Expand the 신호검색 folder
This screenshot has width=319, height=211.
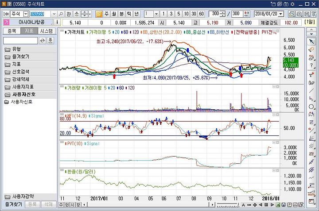tap(30, 72)
